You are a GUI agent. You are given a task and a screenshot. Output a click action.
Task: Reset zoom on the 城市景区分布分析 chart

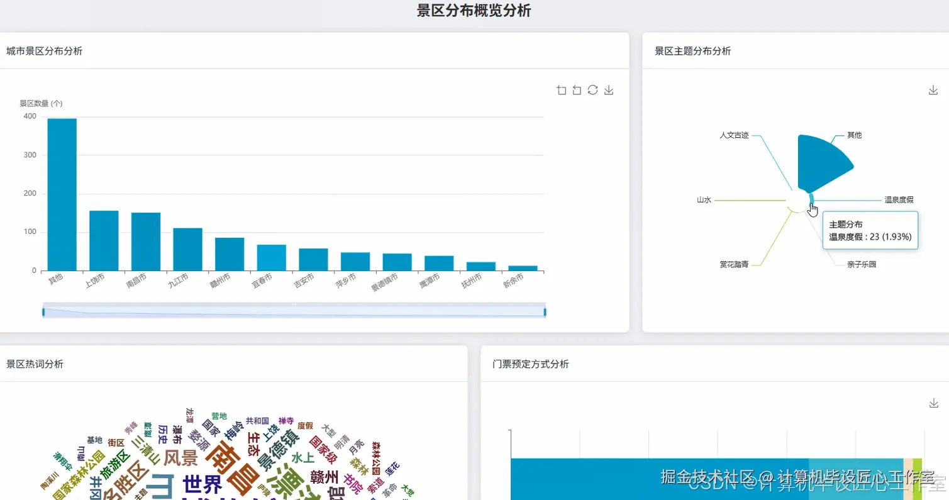tap(576, 90)
